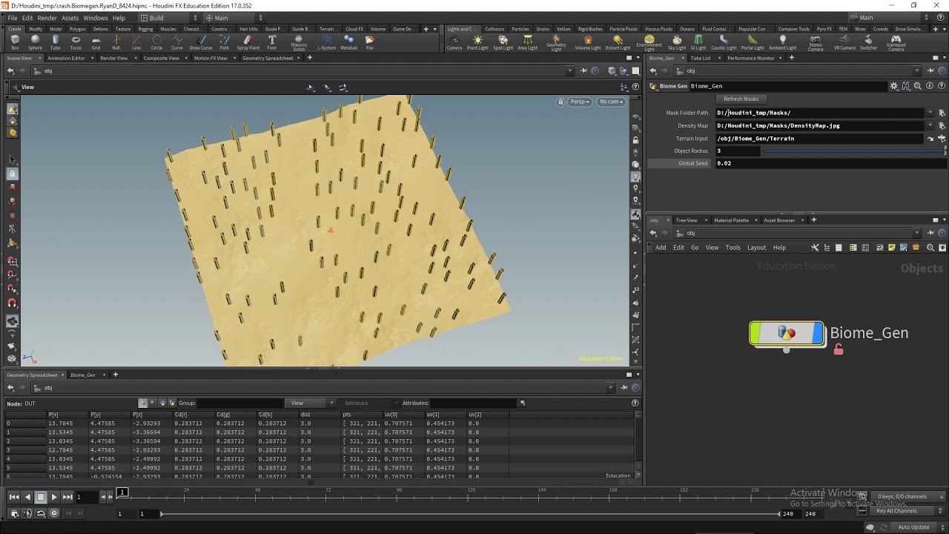The image size is (949, 534).
Task: Open the Persp view dropdown in the viewport
Action: coord(579,102)
